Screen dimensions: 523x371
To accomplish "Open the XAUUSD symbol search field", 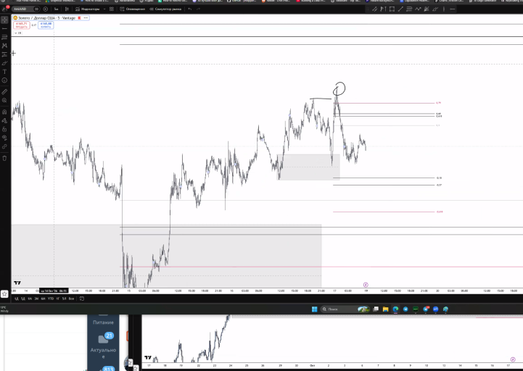I will click(x=26, y=9).
